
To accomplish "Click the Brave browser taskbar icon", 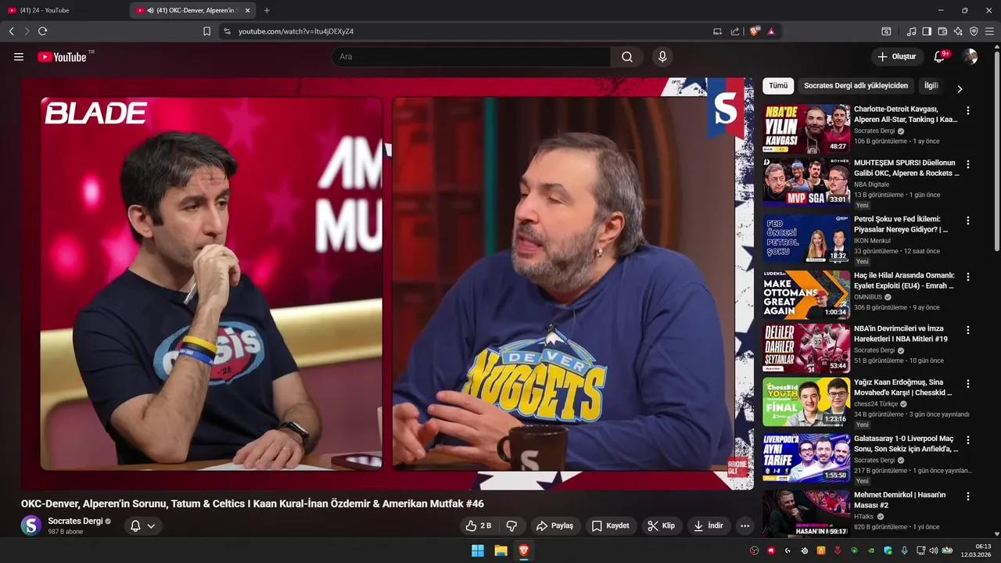I will [523, 550].
